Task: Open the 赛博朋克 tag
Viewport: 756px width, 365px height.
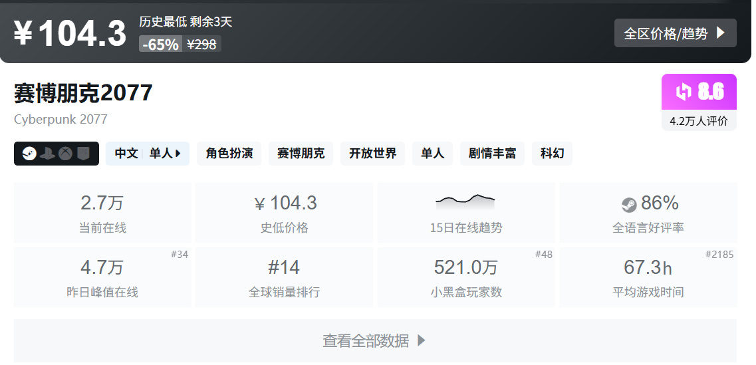Action: tap(301, 154)
